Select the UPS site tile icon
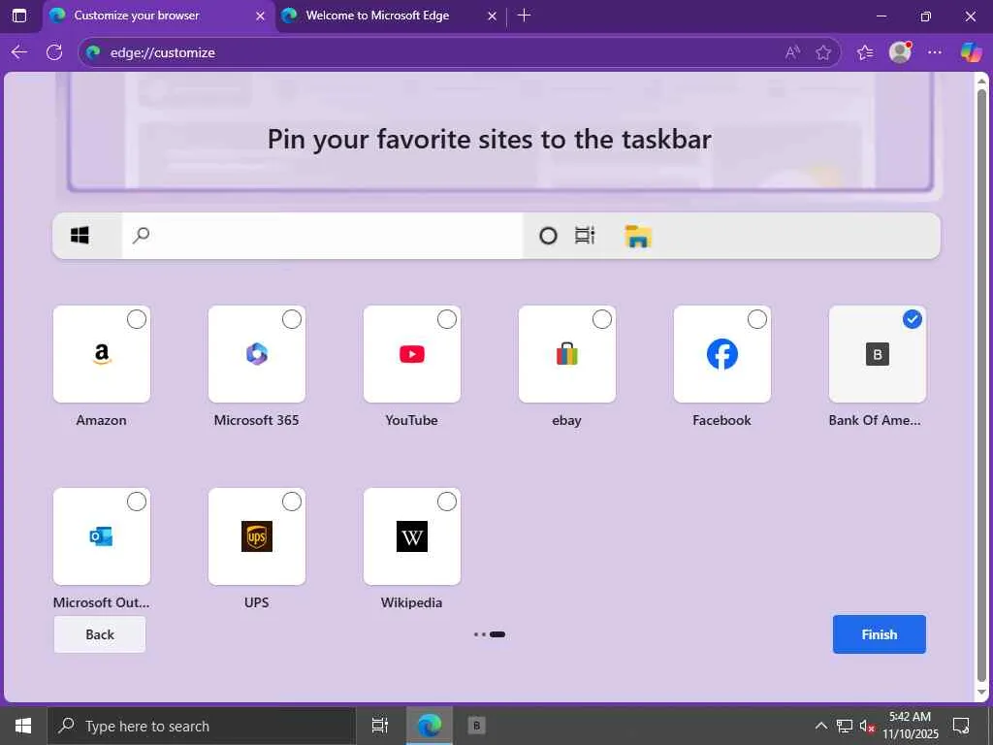 pyautogui.click(x=256, y=535)
